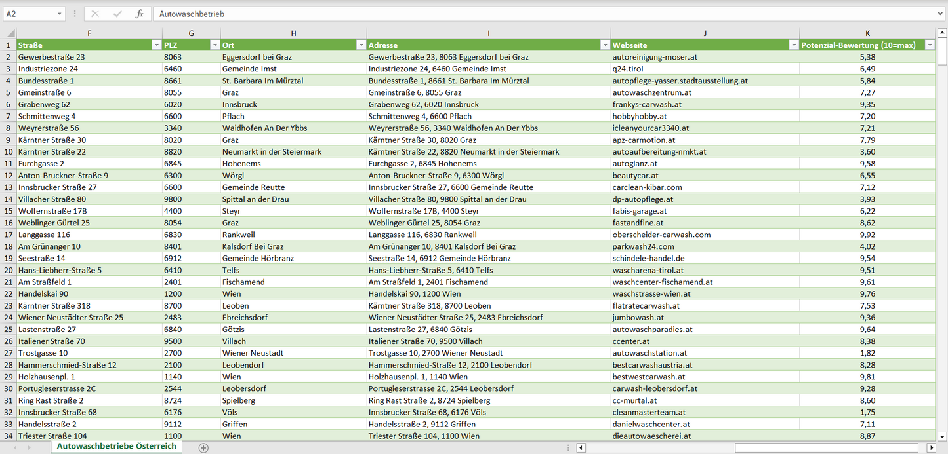This screenshot has height=454, width=948.
Task: Open the Potenzial-Bewertung filter dropdown
Action: (x=930, y=45)
